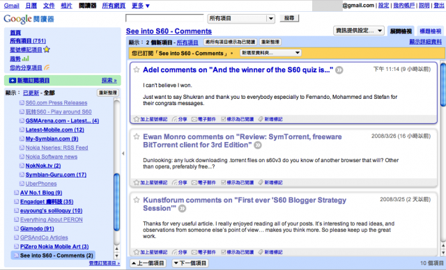This screenshot has width=446, height=270.
Task: Open the 新增至資料夾 folder dropdown
Action: 270,53
